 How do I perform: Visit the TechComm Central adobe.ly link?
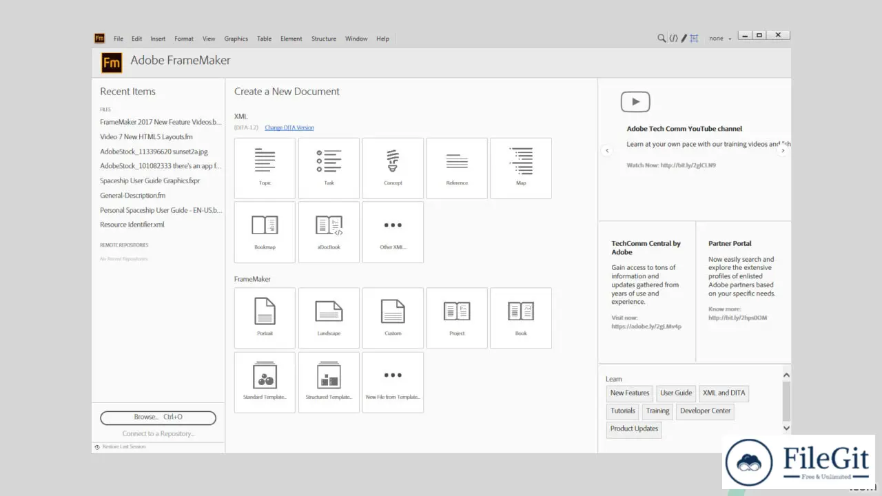click(x=646, y=327)
